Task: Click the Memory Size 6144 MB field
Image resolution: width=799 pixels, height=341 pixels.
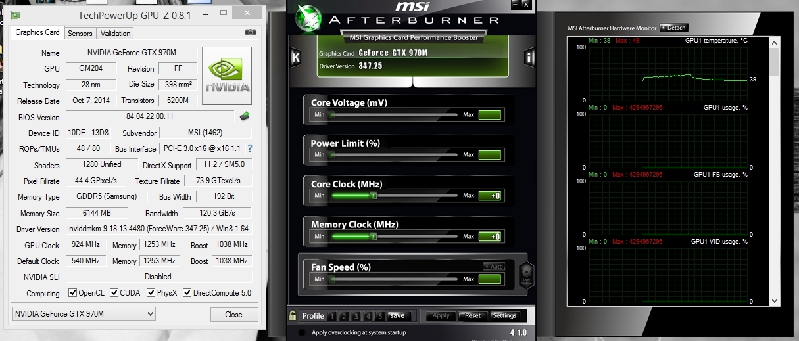Action: click(x=98, y=213)
